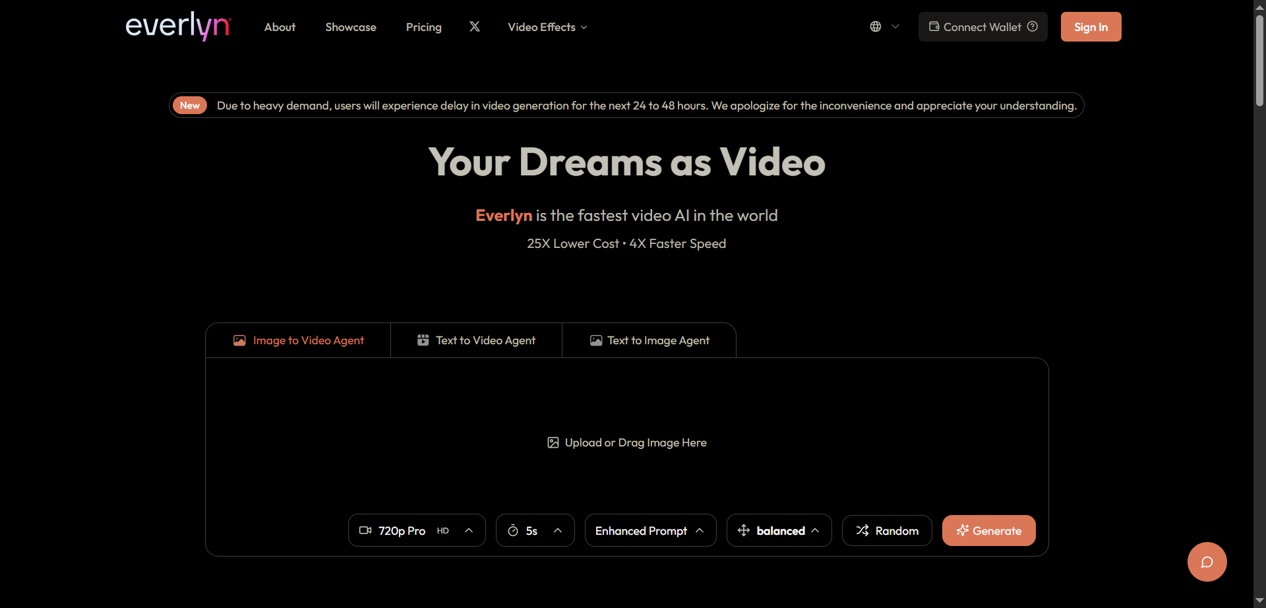Viewport: 1266px width, 608px height.
Task: Click the page vertical scrollbar thumb
Action: pos(1259,59)
